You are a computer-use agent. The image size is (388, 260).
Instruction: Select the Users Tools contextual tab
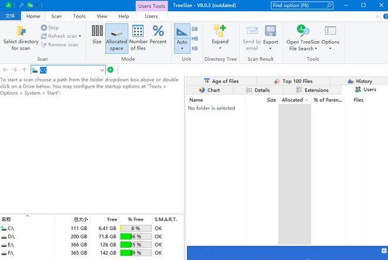coord(152,6)
